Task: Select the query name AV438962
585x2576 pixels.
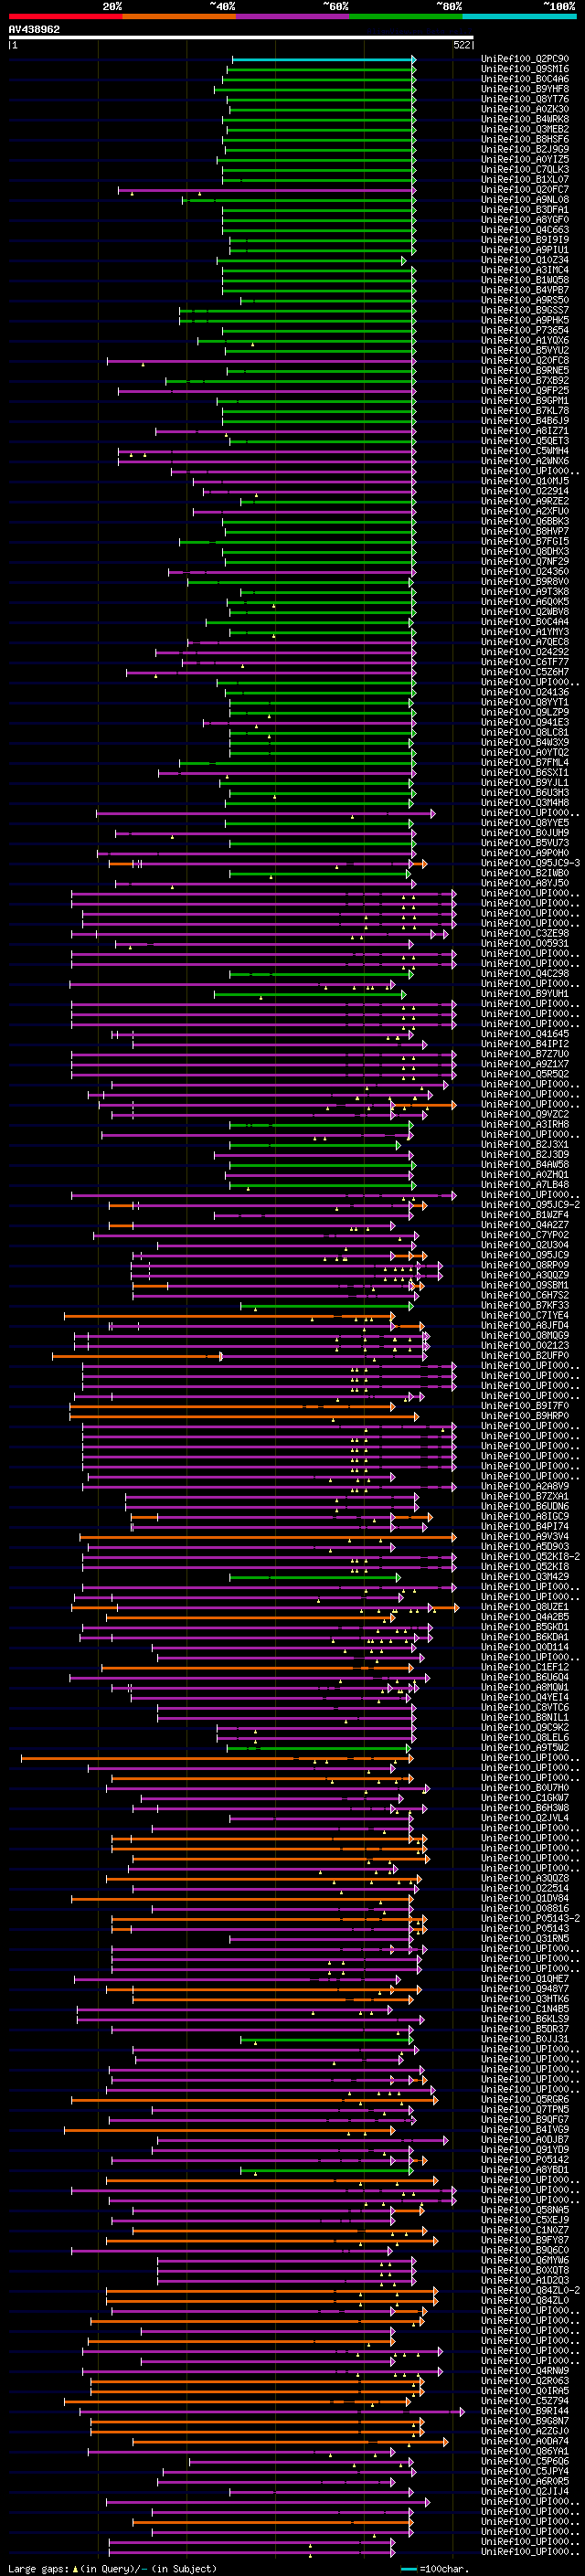Action: tap(34, 30)
